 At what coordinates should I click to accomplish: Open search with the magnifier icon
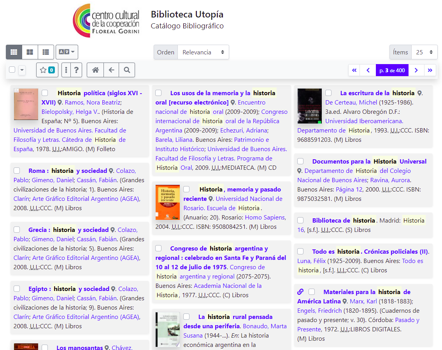click(127, 70)
